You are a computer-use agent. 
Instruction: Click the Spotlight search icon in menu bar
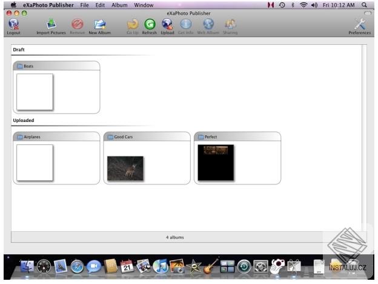tap(364, 5)
